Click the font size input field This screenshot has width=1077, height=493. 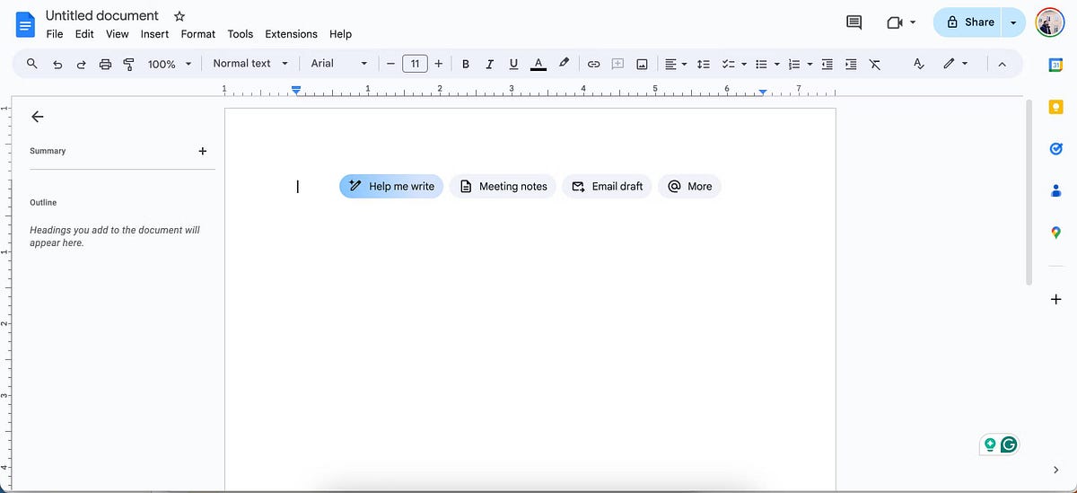[x=415, y=64]
